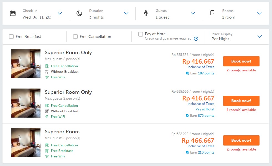
Task: Click the help question mark for Pay at Hotel
Action: tap(196, 39)
